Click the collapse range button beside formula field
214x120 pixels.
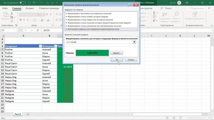(x=134, y=42)
